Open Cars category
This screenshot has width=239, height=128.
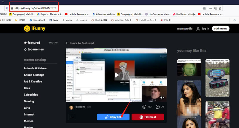click(x=27, y=88)
